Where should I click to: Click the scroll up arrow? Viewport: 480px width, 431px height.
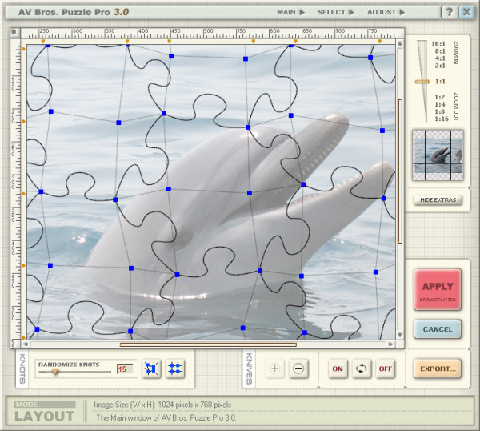coord(400,43)
